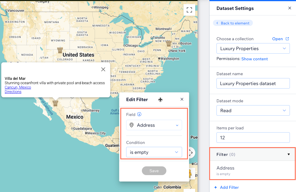Collapse the Filter section
Screen dimensions: 296x192
click(x=289, y=154)
